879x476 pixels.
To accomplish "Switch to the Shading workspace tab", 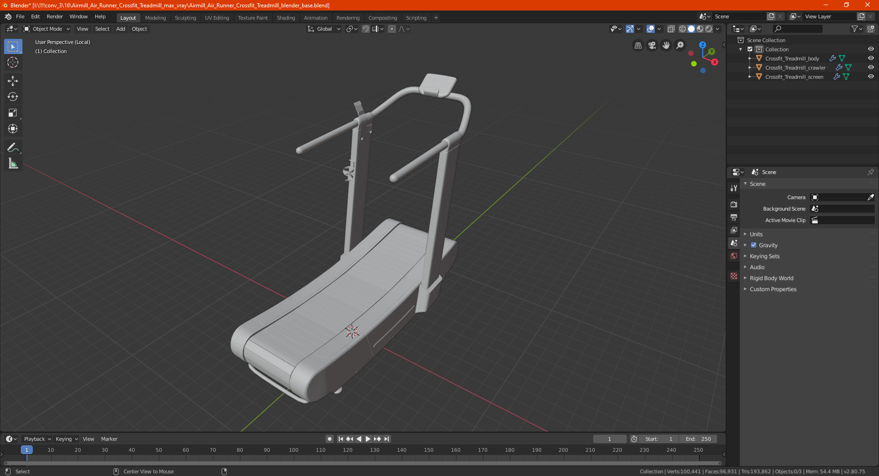I will 286,18.
